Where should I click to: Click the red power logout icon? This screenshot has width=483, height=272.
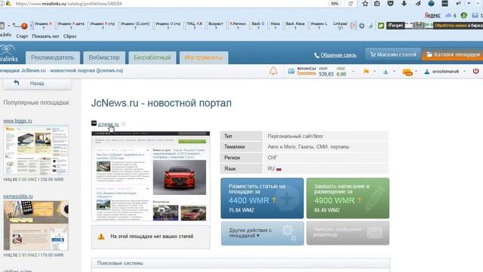pyautogui.click(x=475, y=71)
